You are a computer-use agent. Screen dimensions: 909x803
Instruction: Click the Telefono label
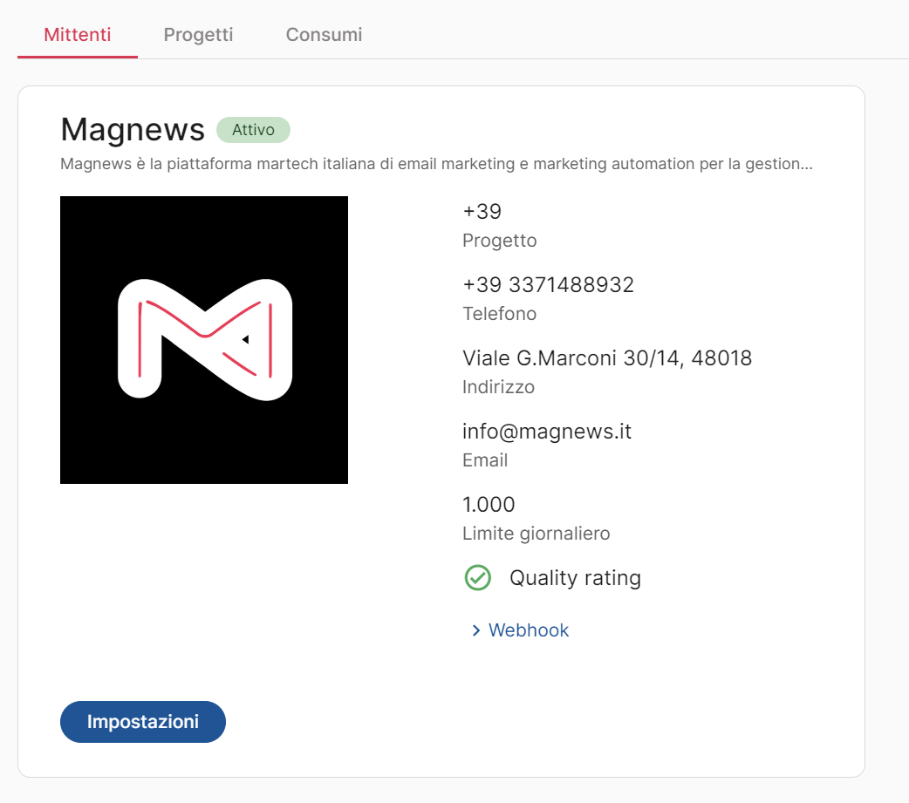500,313
